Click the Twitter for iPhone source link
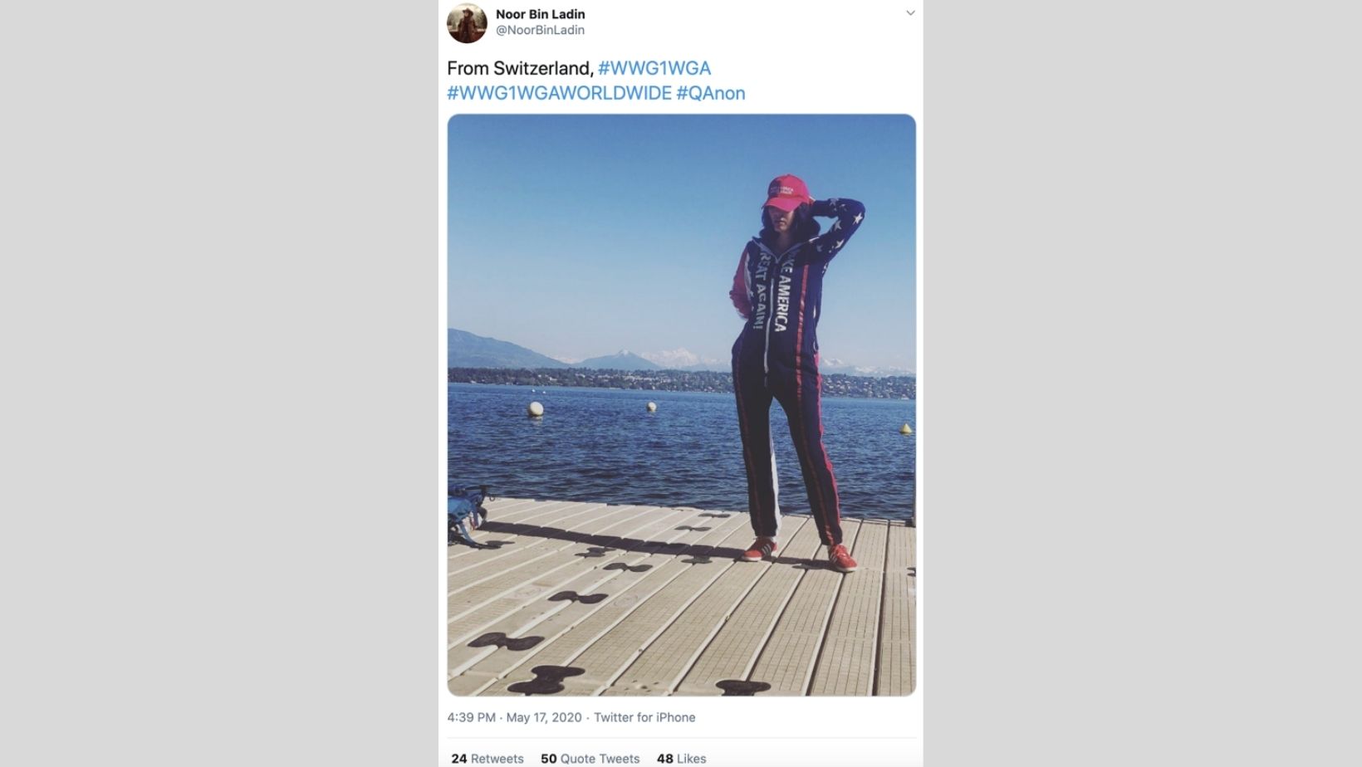 click(644, 717)
